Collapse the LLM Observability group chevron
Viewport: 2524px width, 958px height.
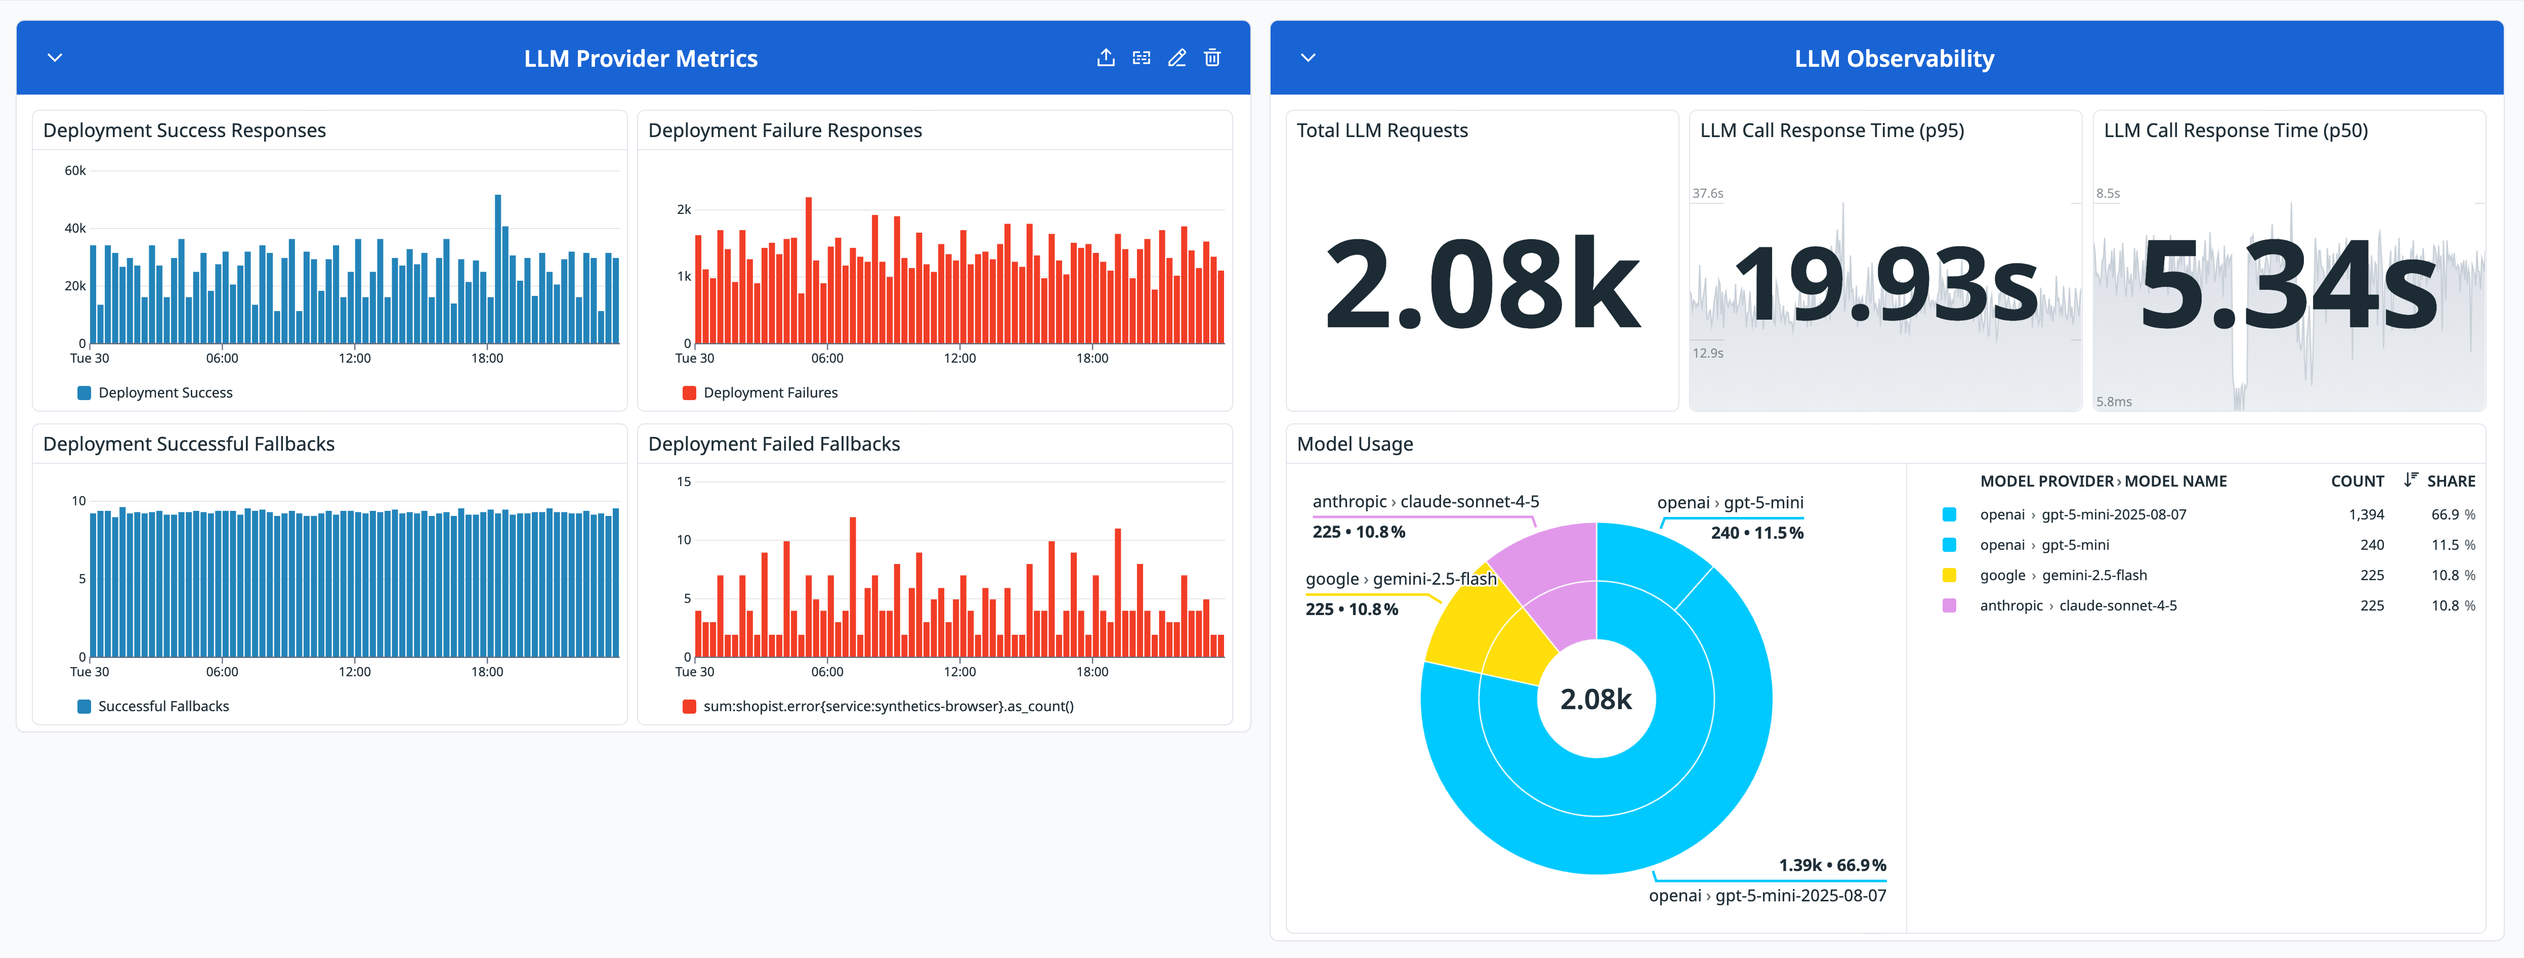(x=1308, y=58)
